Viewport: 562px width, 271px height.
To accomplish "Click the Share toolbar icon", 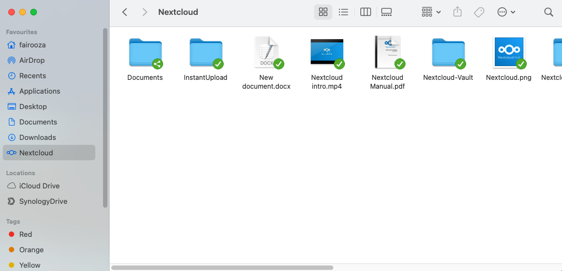I will (457, 12).
